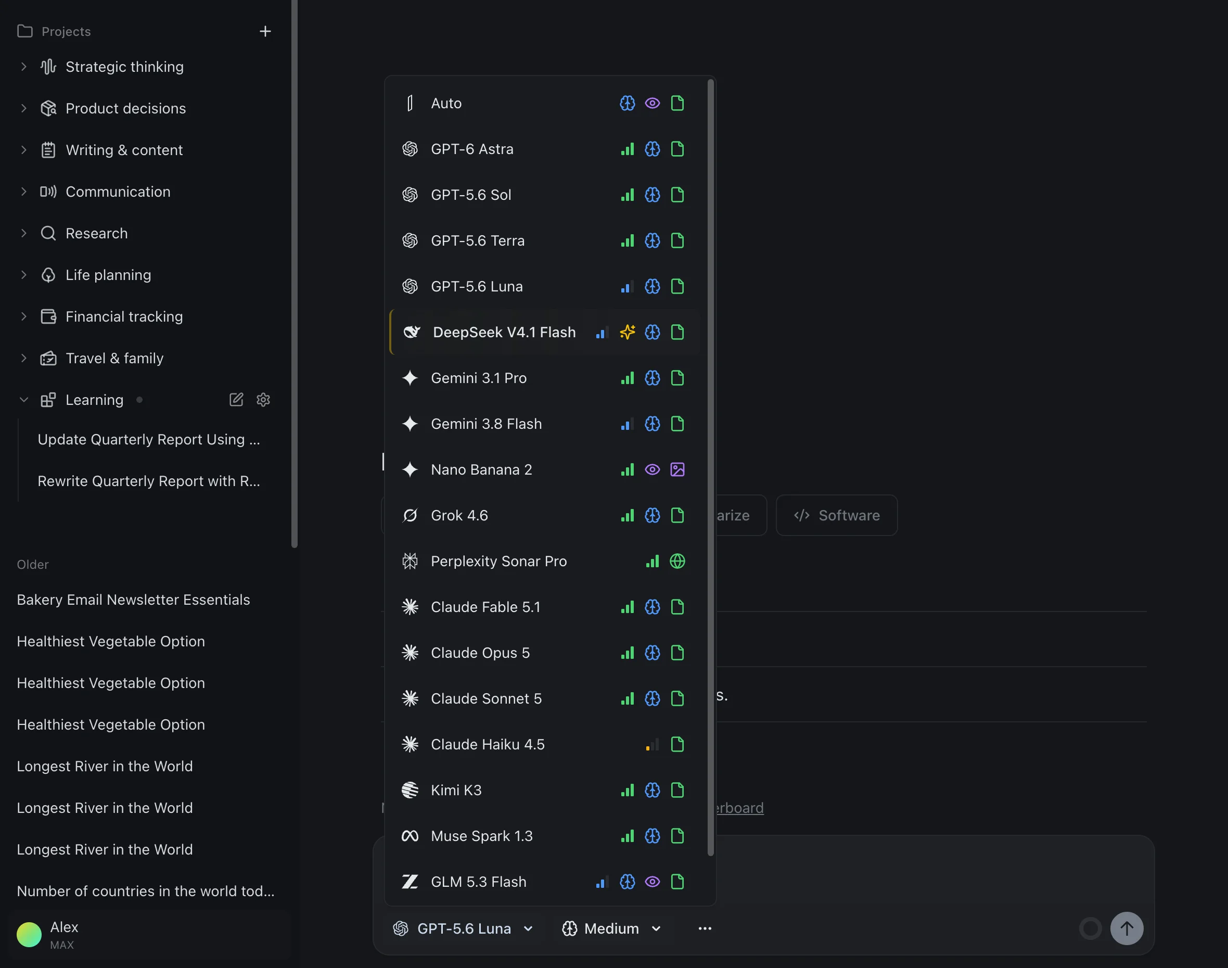The height and width of the screenshot is (968, 1228).
Task: Click the brain icon on Grok 4.6 row
Action: point(653,516)
